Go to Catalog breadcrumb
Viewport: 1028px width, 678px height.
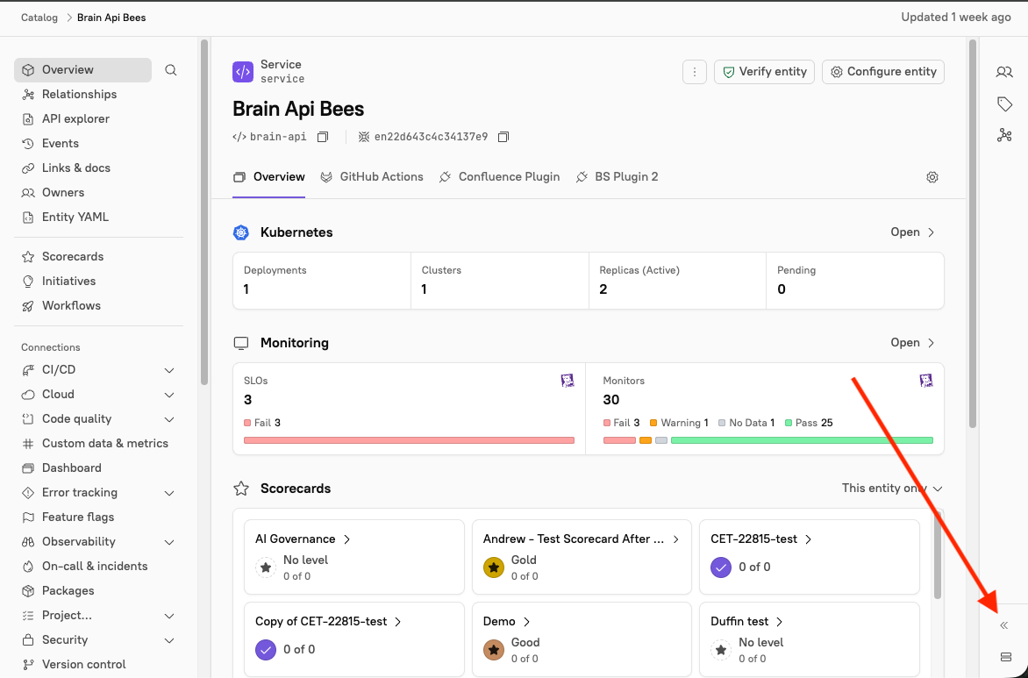(39, 18)
